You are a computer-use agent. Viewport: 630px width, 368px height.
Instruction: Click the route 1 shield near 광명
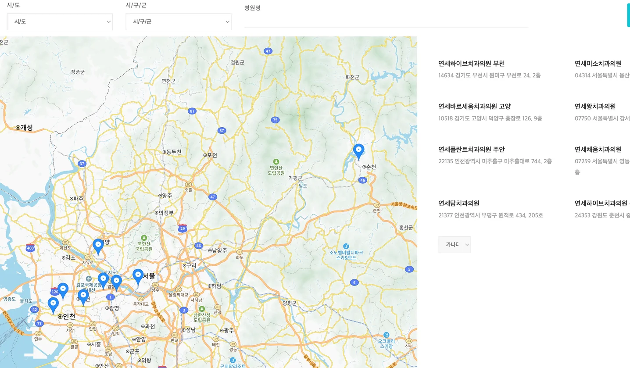(110, 297)
